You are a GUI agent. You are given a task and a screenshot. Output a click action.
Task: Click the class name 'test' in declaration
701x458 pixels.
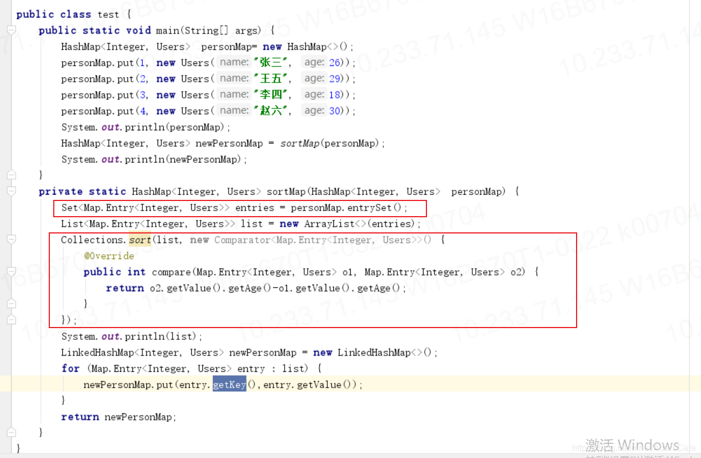click(108, 14)
